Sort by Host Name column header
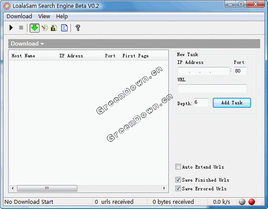The image size is (268, 209). 33,56
